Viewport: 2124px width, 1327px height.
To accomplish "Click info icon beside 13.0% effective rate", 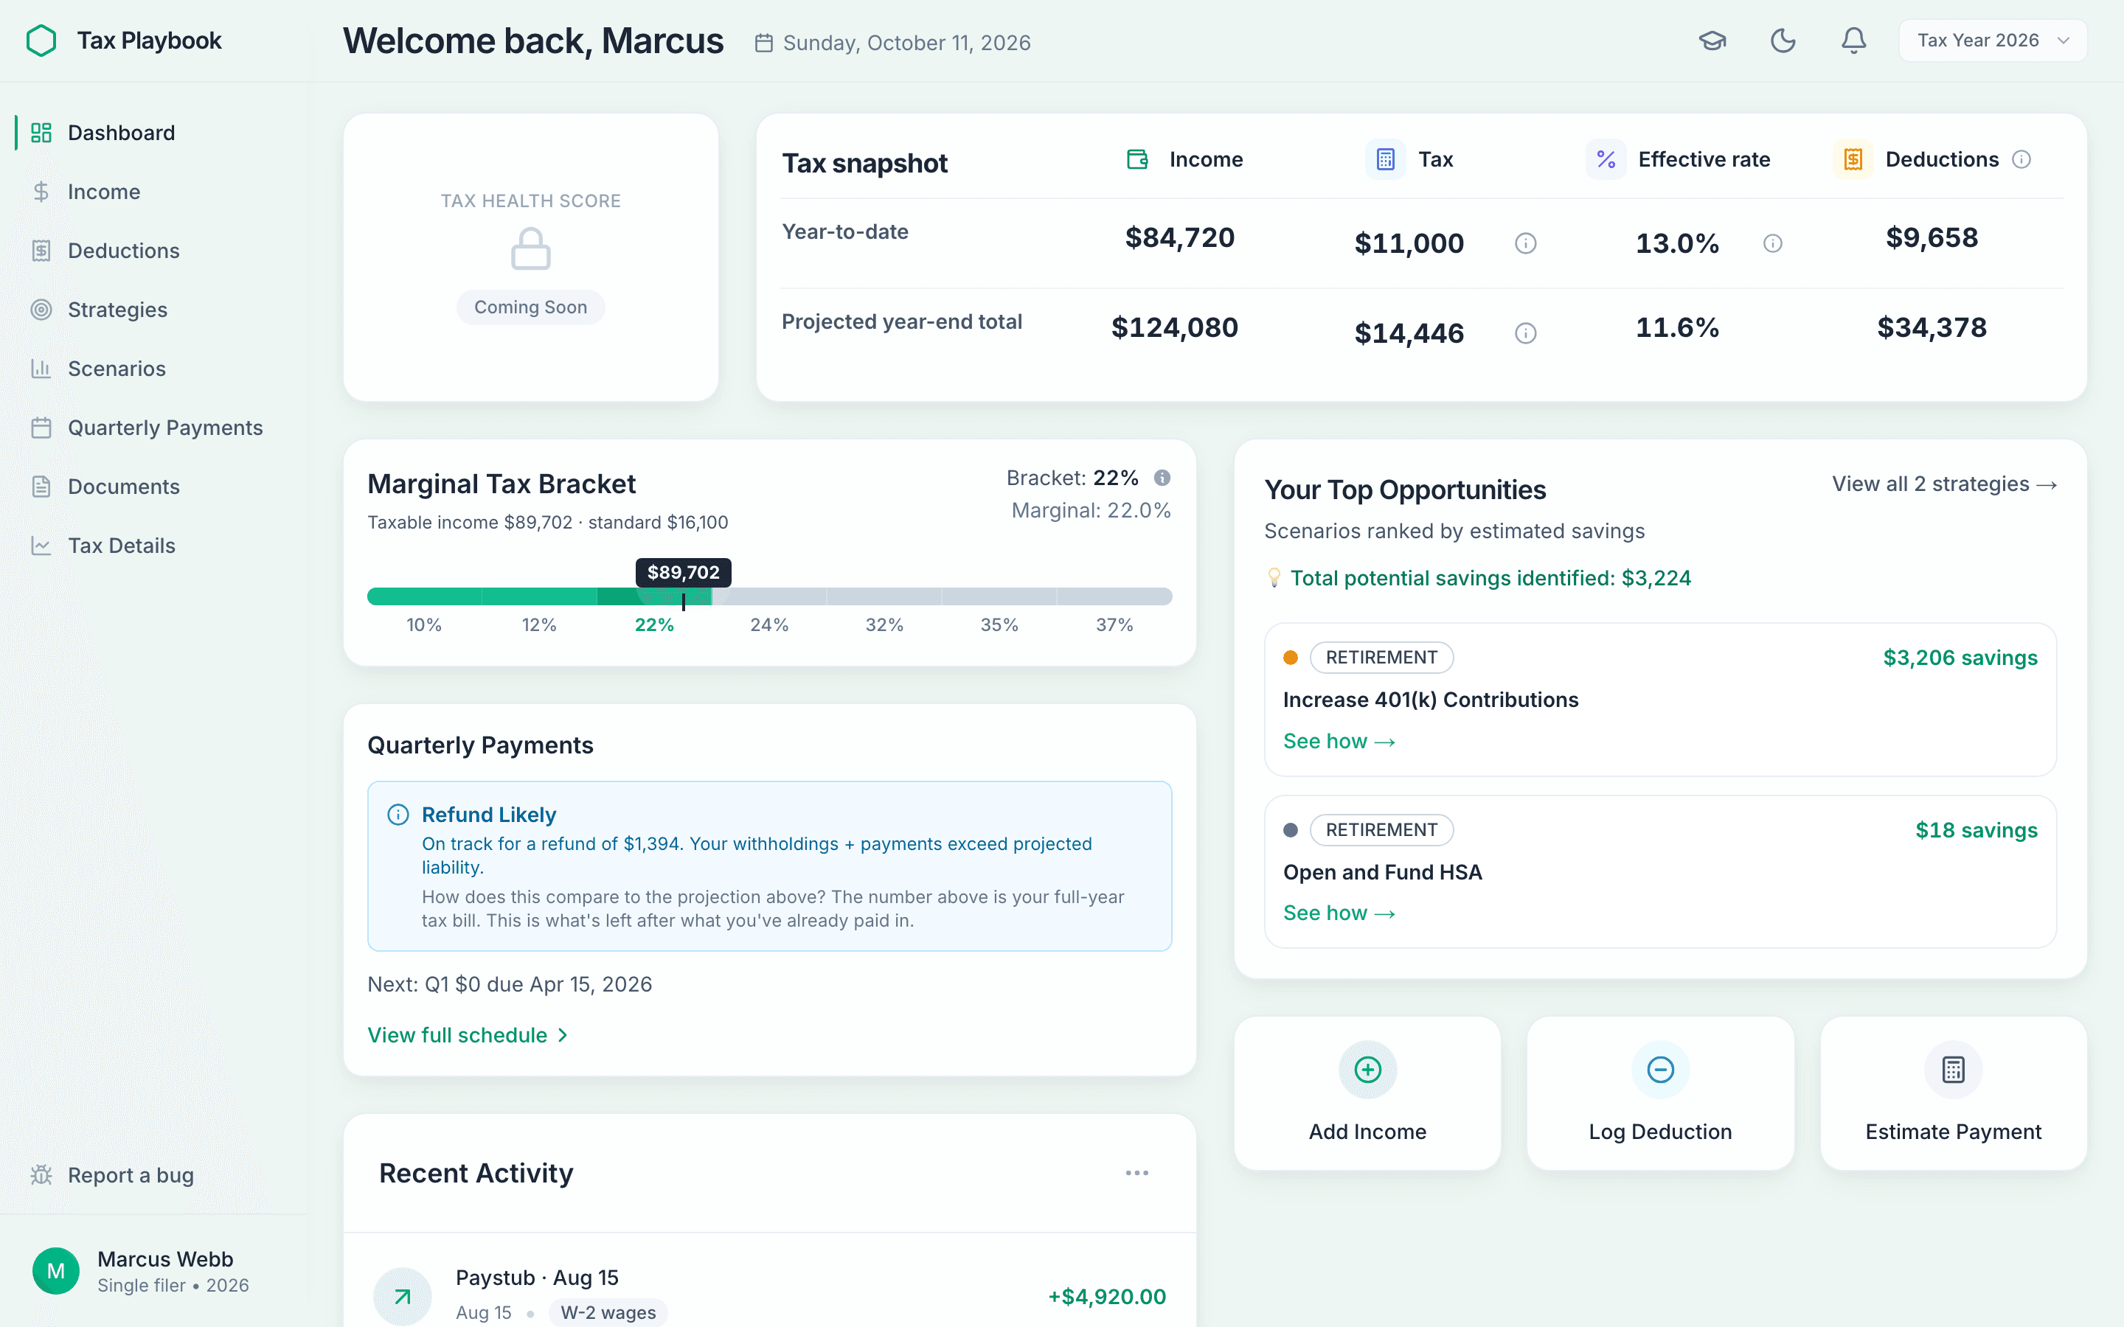I will 1773,243.
